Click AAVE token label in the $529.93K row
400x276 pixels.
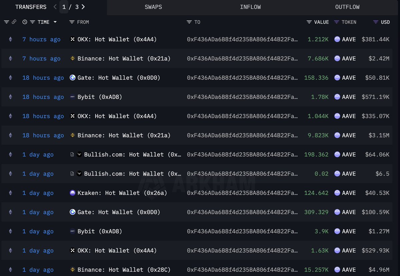pos(349,251)
